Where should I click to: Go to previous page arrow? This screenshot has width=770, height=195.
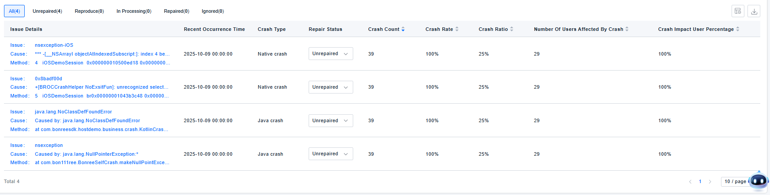point(691,182)
